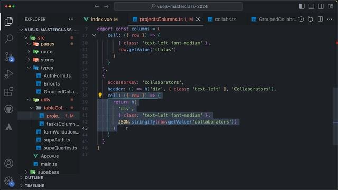Click the EXPLORER panel title
The width and height of the screenshot is (338, 190).
click(35, 19)
